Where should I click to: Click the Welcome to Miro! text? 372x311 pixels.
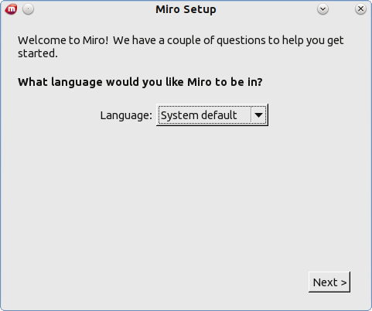coord(63,40)
